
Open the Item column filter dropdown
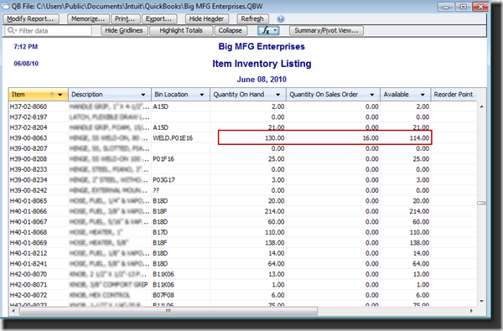(60, 95)
